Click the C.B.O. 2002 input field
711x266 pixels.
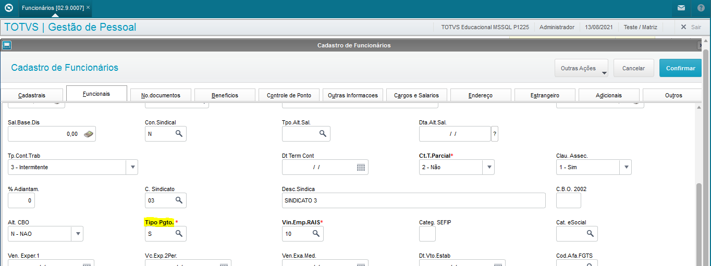point(569,200)
